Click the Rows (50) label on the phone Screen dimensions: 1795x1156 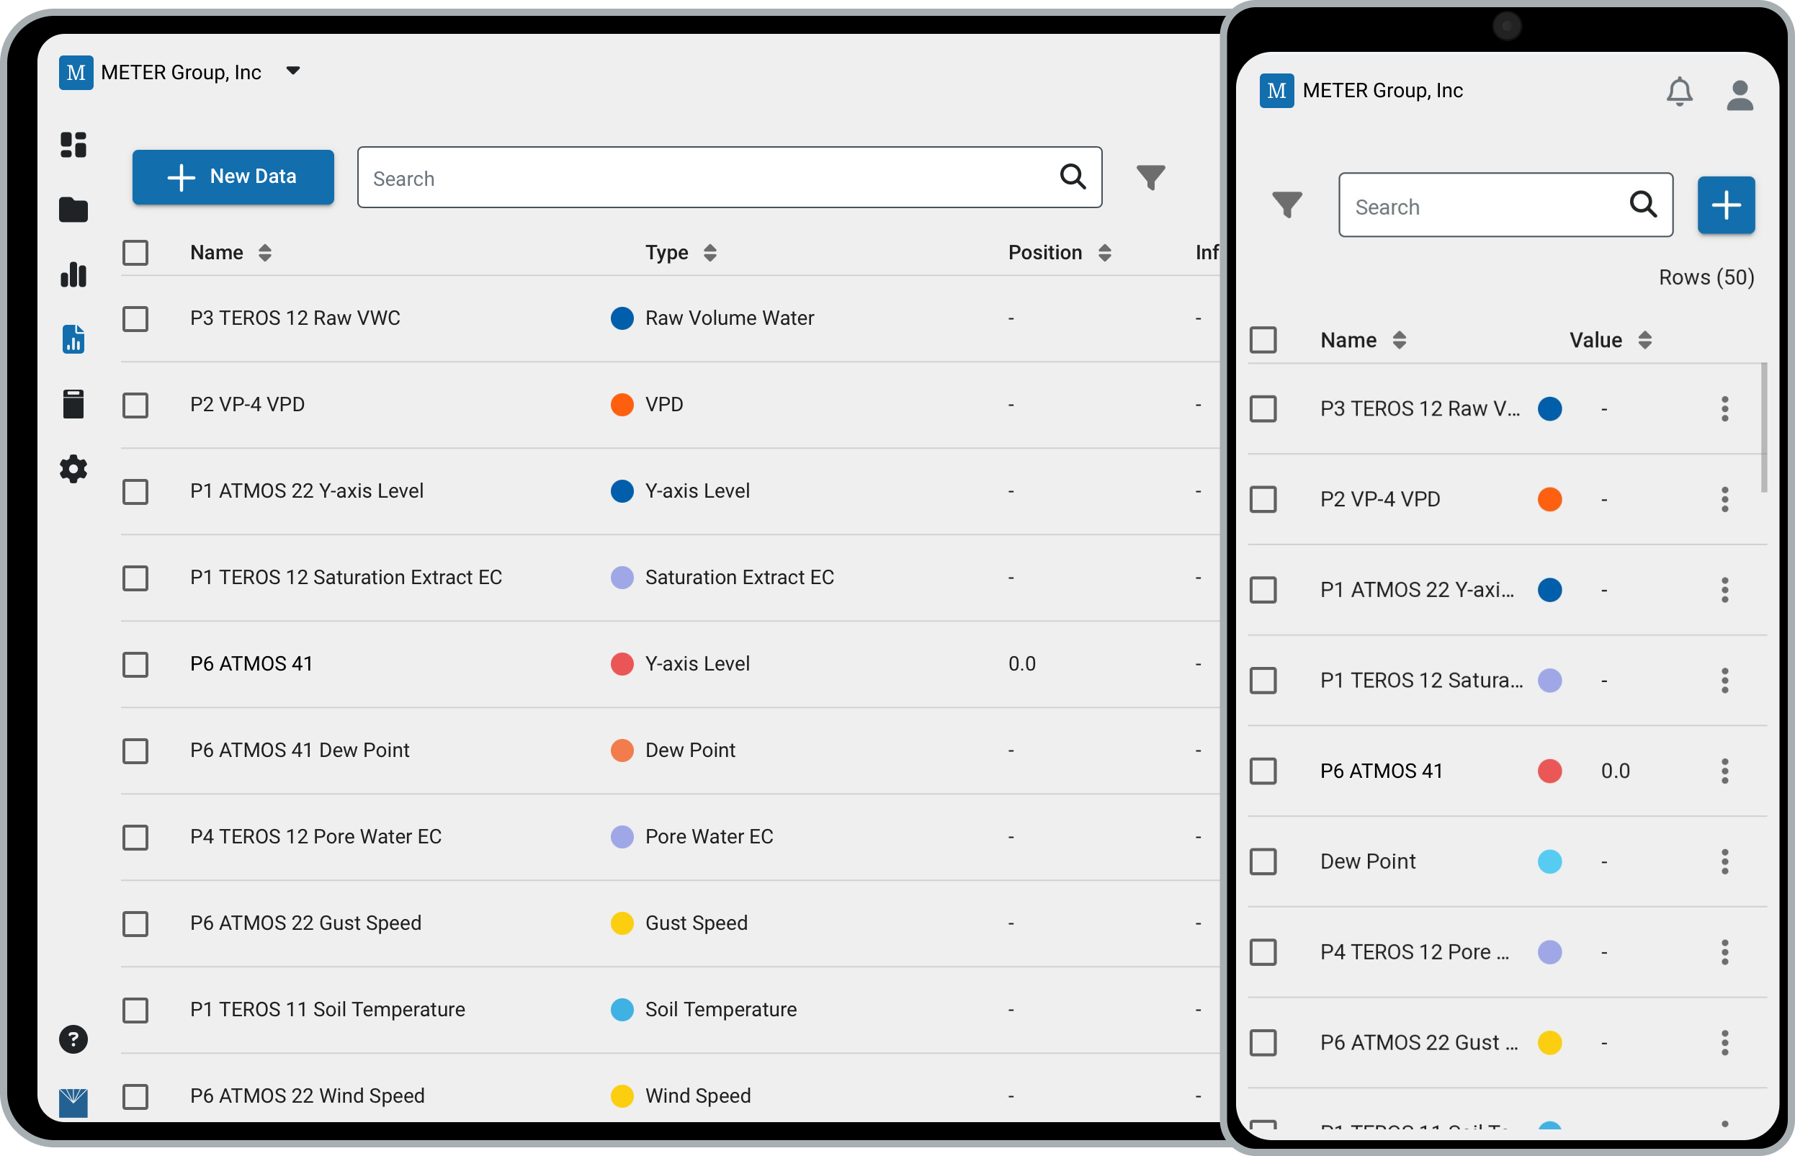pos(1706,277)
